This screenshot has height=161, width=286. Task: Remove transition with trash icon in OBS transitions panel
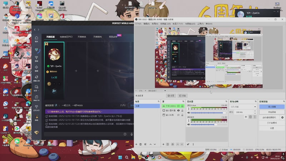251,117
